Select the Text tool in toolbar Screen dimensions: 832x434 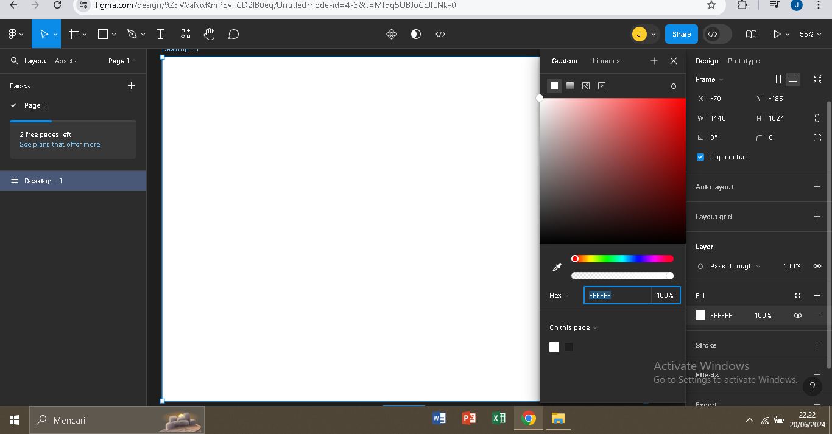pyautogui.click(x=160, y=34)
